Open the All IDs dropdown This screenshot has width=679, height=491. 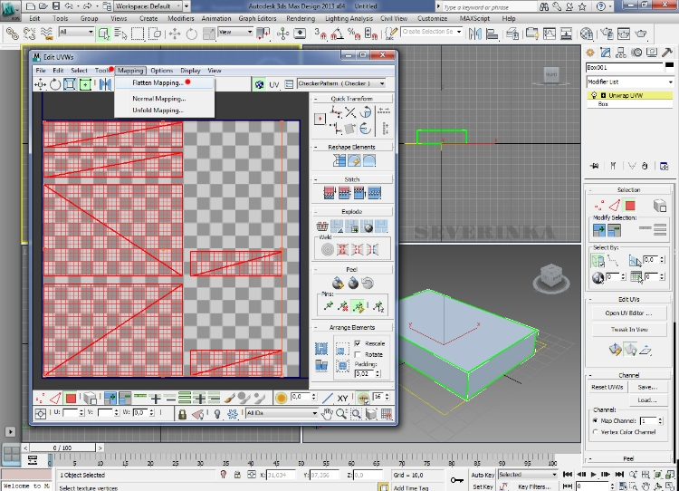(x=282, y=413)
